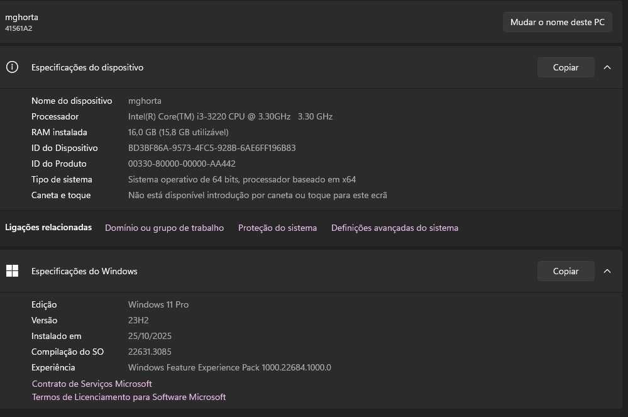Select the OS build '22631.3085'
This screenshot has width=628, height=417.
[150, 352]
